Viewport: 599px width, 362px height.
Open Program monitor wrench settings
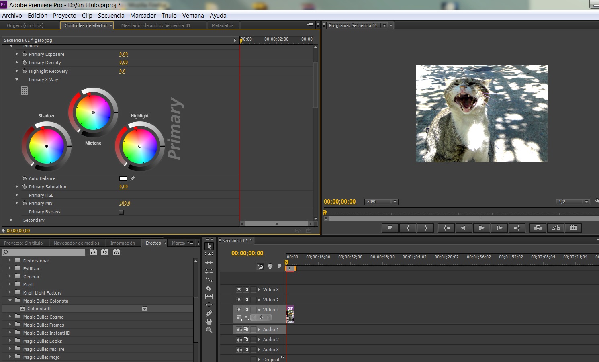(x=597, y=201)
